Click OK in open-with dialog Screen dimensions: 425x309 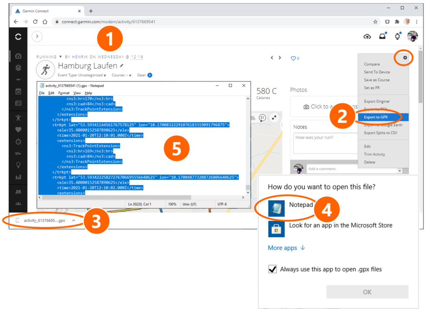coord(367,292)
